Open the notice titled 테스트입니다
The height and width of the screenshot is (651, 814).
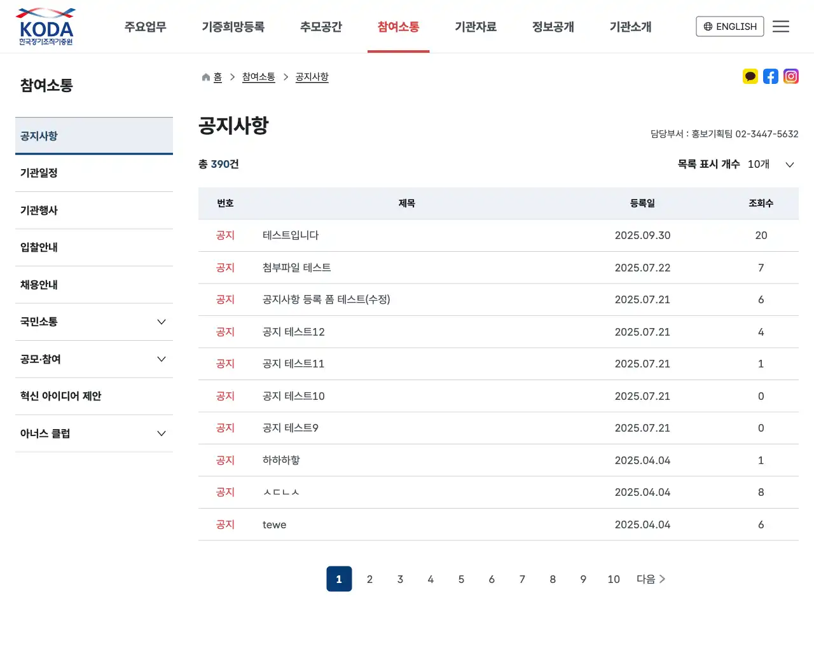[290, 235]
